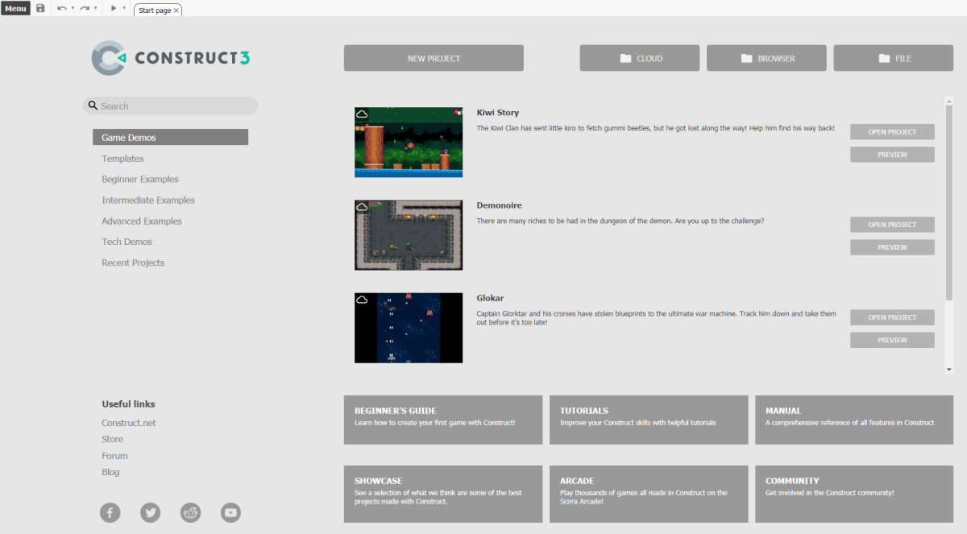The width and height of the screenshot is (967, 534).
Task: Click the save project icon
Action: (40, 8)
